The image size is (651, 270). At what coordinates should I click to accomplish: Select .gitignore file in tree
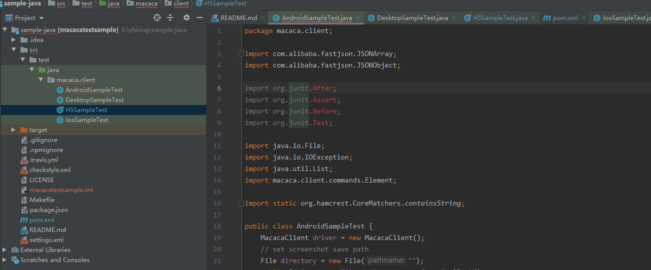click(43, 140)
